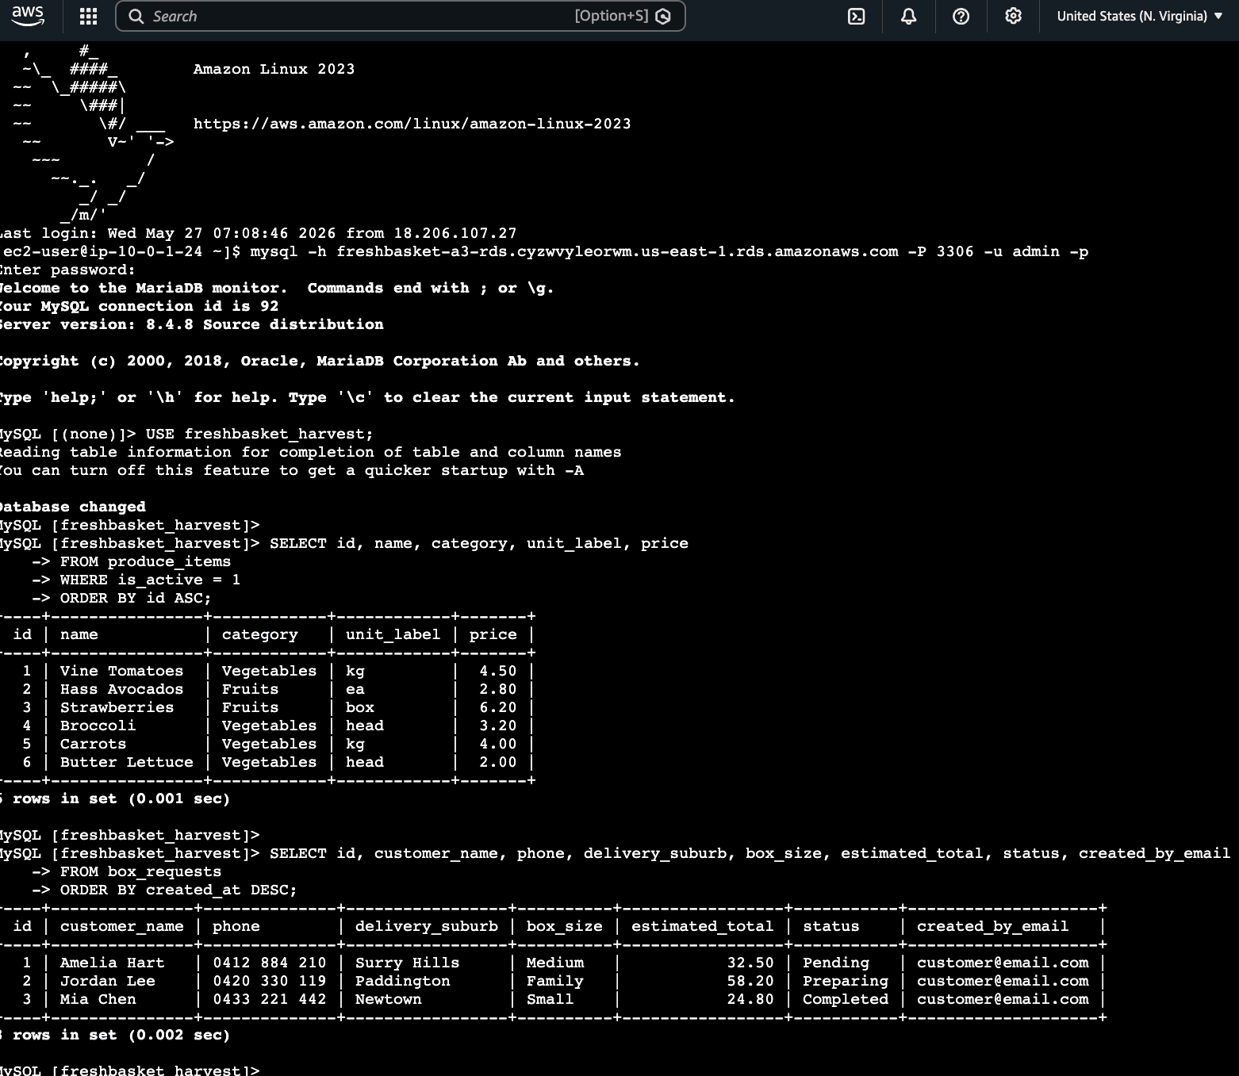The height and width of the screenshot is (1076, 1239).
Task: Click the 'Mia Chen' cell
Action: (98, 999)
